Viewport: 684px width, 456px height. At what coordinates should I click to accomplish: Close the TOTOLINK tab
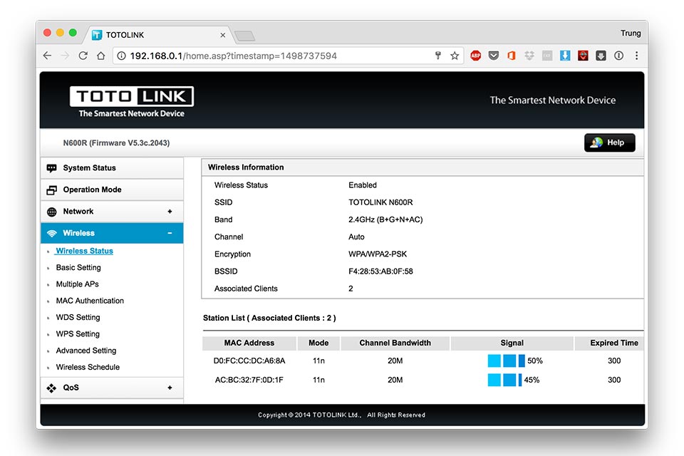coord(222,35)
